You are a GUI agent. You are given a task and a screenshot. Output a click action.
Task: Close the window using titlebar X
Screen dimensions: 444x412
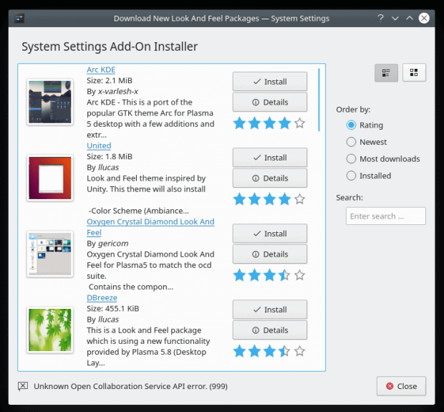pos(424,19)
